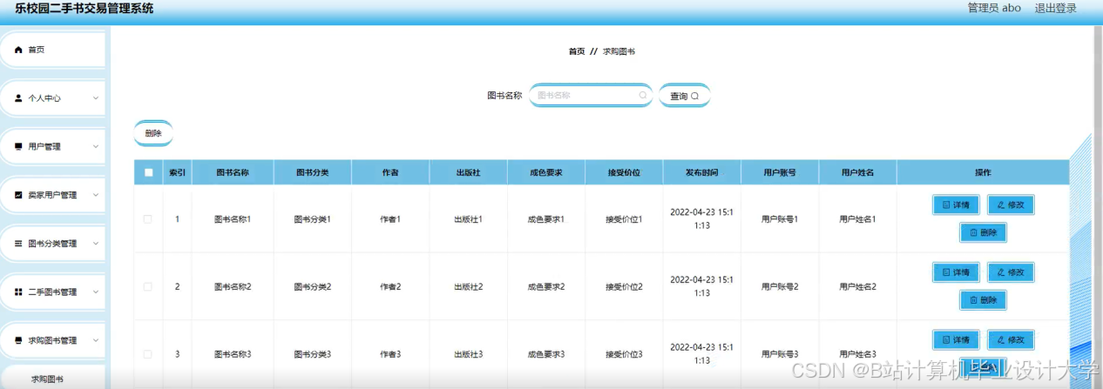Viewport: 1103px width, 389px height.
Task: Click the 乐校园二手书交易管理系统 title
Action: [84, 9]
